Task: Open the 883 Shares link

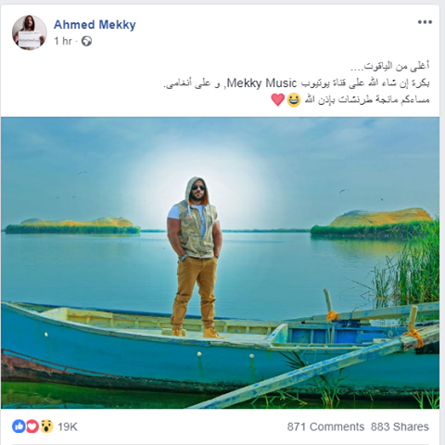Action: coord(400,426)
